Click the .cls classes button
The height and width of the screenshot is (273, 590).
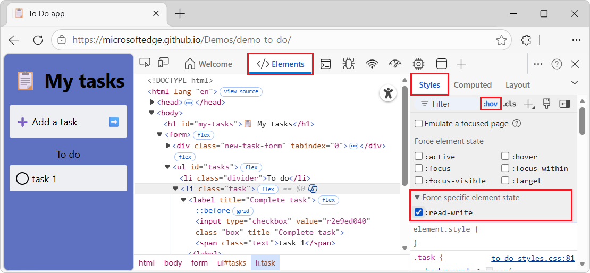509,104
